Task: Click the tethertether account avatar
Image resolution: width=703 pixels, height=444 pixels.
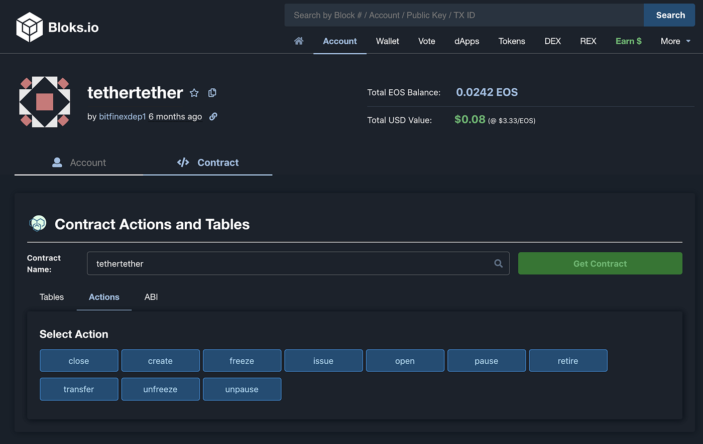Action: (x=45, y=102)
